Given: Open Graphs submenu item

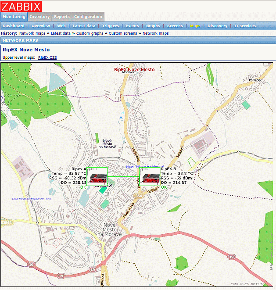Looking at the screenshot, I should pos(153,26).
